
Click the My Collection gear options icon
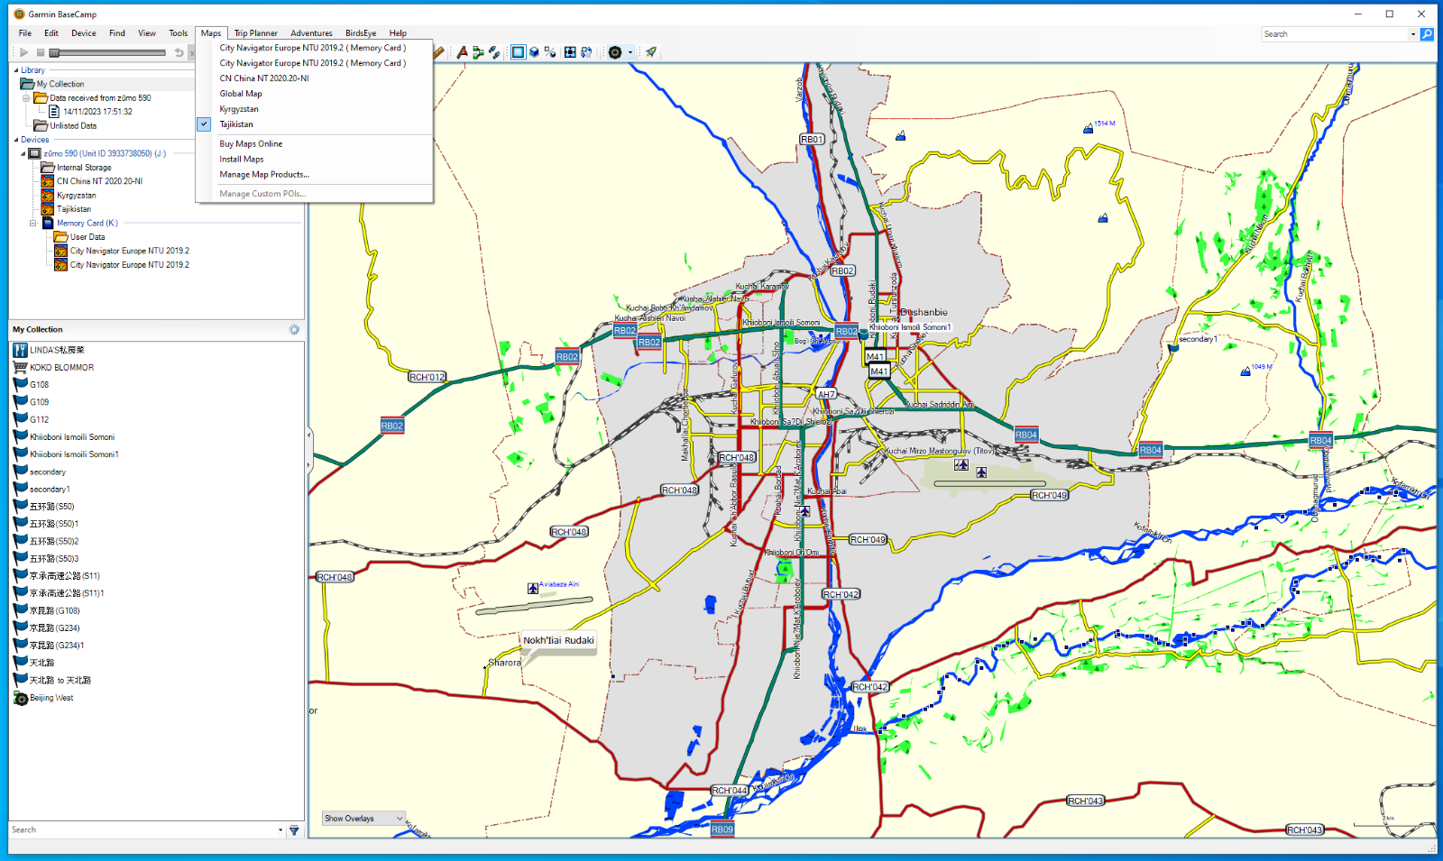coord(294,330)
